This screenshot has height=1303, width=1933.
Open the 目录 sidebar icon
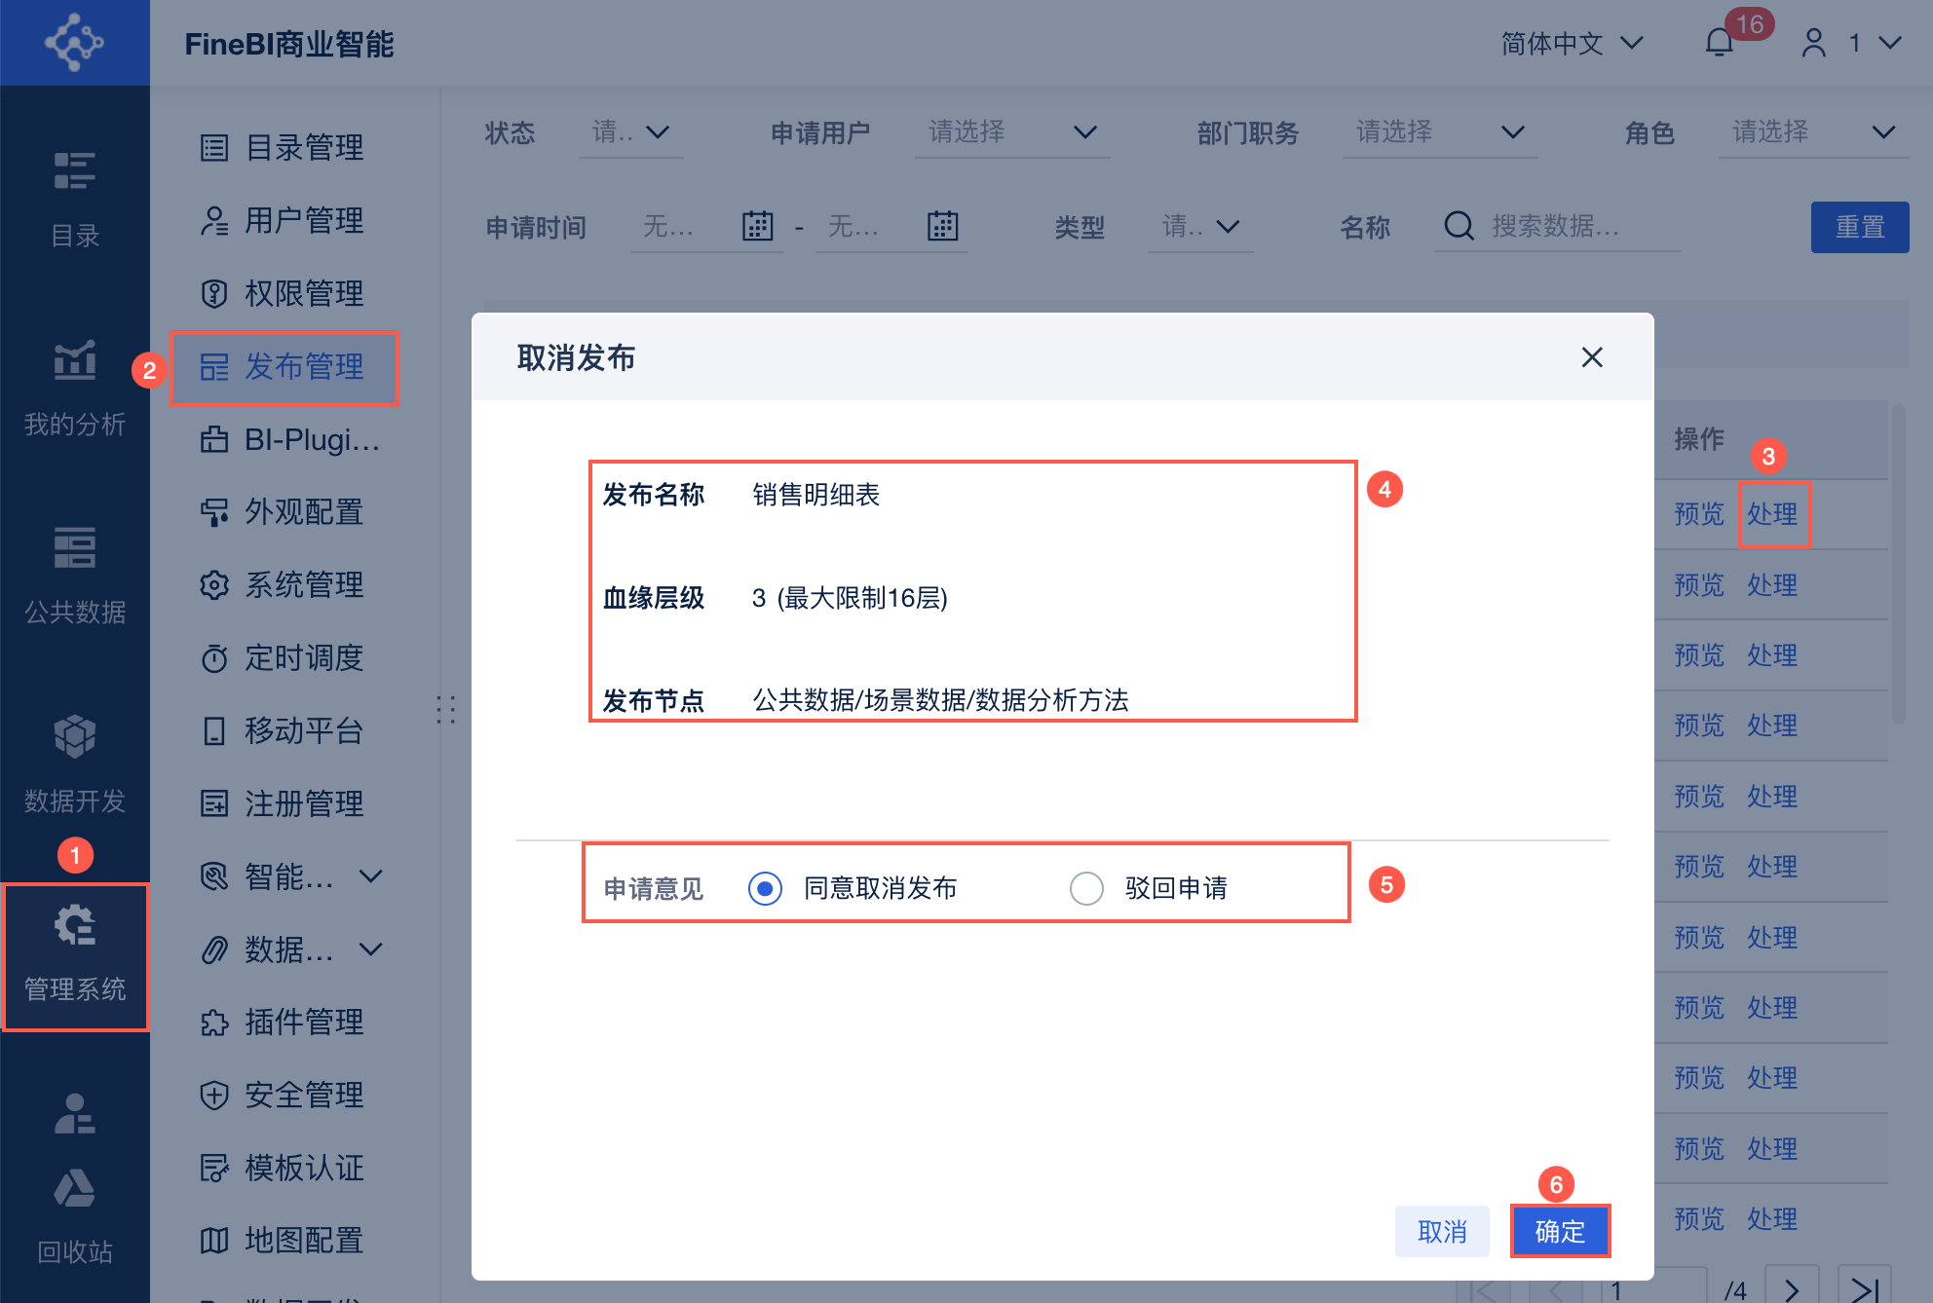coord(74,172)
